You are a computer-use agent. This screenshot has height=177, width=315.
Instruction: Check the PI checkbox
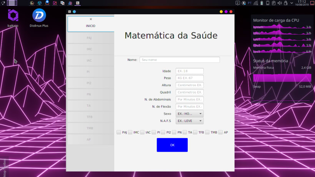[154, 132]
